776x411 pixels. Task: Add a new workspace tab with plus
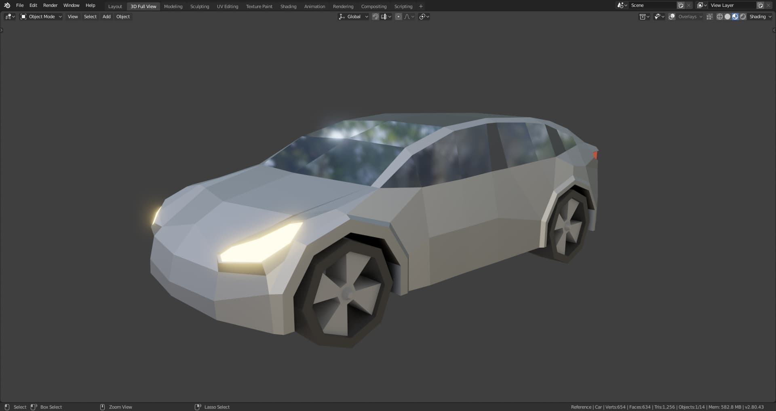[x=421, y=6]
